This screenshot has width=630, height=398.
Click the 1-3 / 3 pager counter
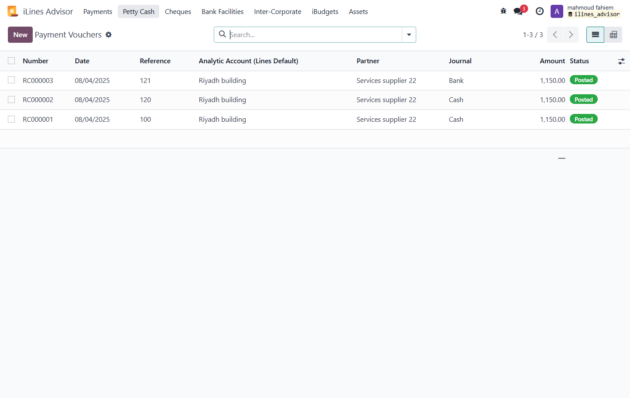pos(533,35)
